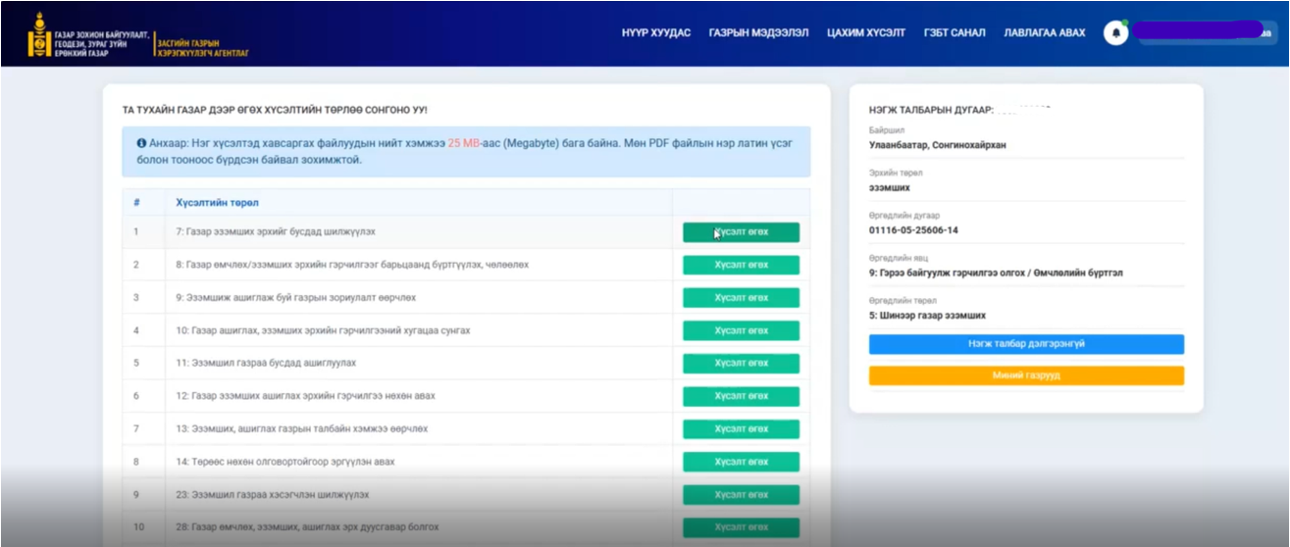Viewport: 1290px width, 547px height.
Task: Click the orange Миний газрууд button
Action: pos(1025,375)
